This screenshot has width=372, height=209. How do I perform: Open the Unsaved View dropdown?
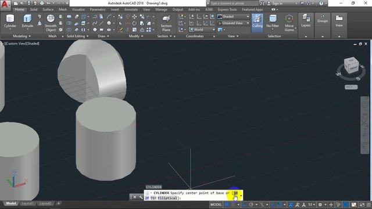234,23
